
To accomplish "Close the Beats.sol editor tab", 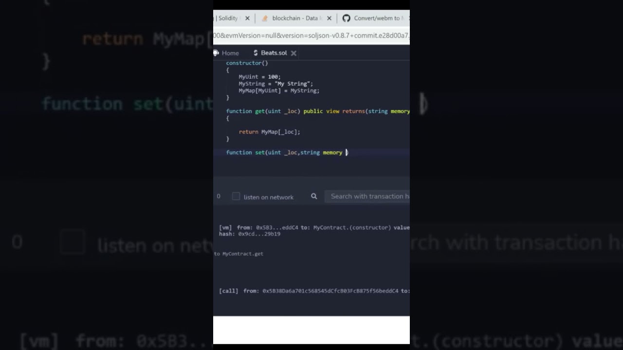I will [x=293, y=53].
